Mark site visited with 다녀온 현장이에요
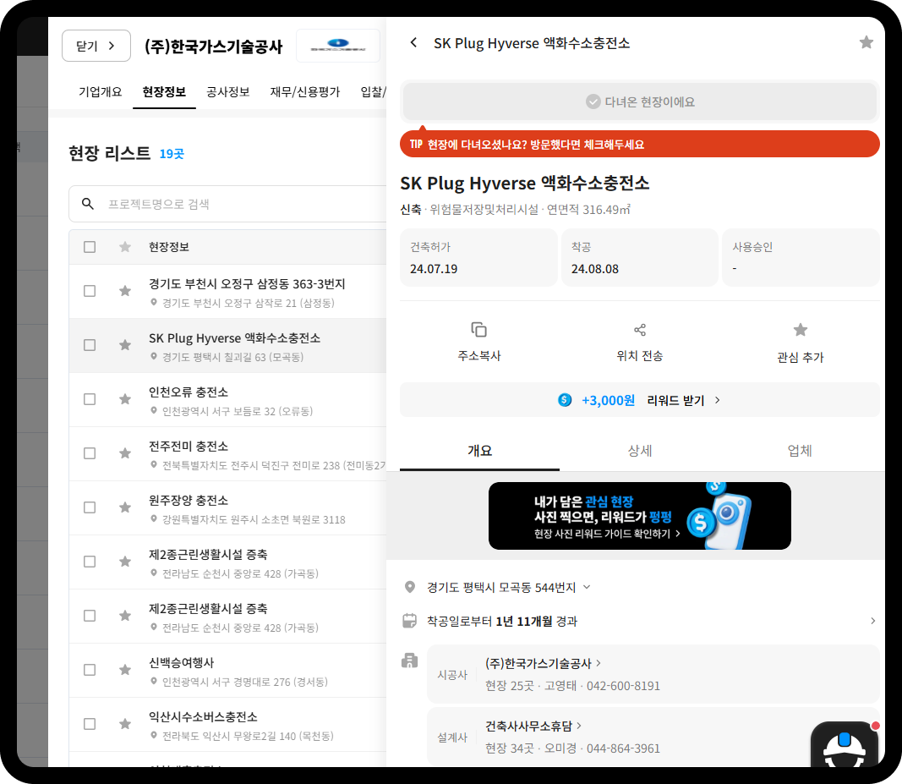Screen dimensions: 902x784 [640, 101]
